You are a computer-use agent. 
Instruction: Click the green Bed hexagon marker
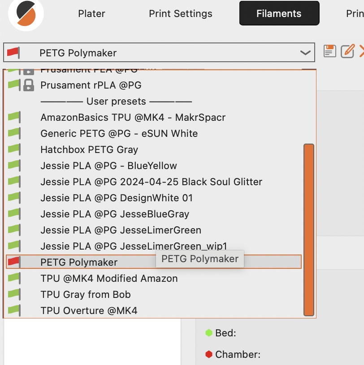[209, 333]
